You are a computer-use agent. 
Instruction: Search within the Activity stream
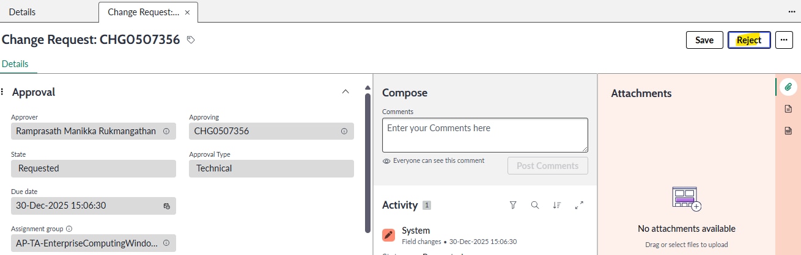point(535,206)
